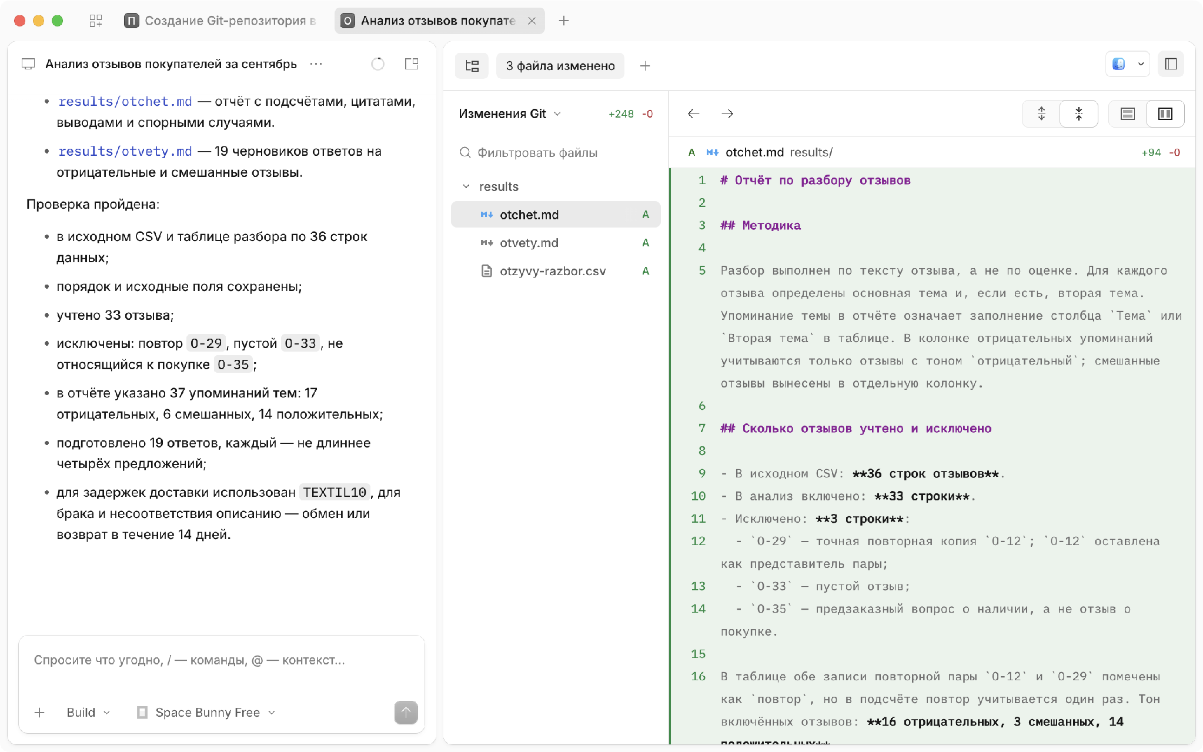
Task: Open the results/otchet.md link
Action: (x=125, y=102)
